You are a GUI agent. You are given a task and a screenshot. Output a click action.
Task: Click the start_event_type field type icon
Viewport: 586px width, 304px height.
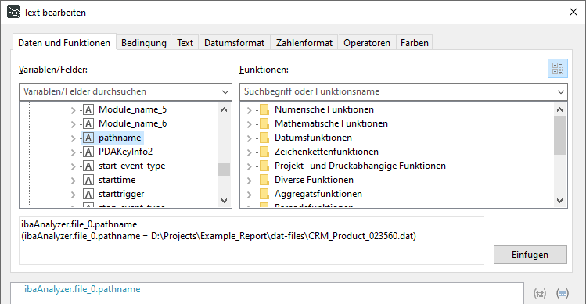[88, 166]
